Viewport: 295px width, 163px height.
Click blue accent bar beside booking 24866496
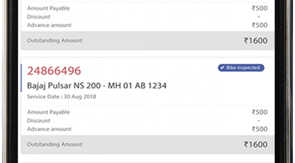pos(21,78)
